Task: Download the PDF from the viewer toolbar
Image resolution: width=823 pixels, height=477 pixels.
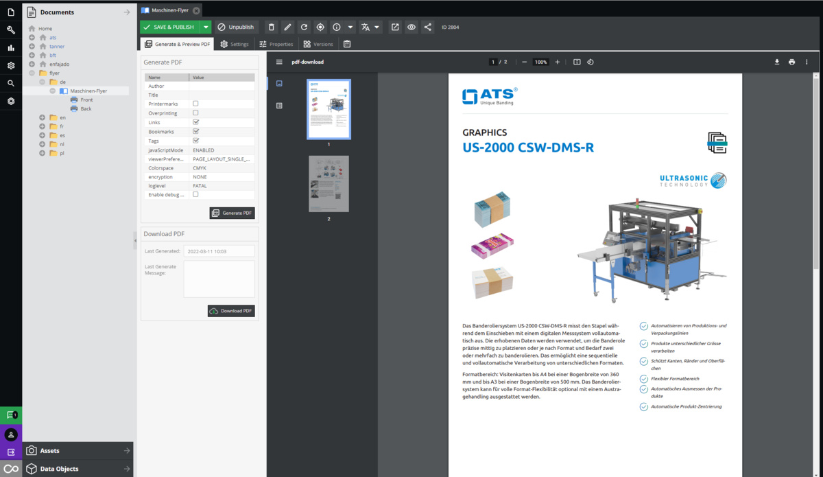Action: (x=777, y=62)
